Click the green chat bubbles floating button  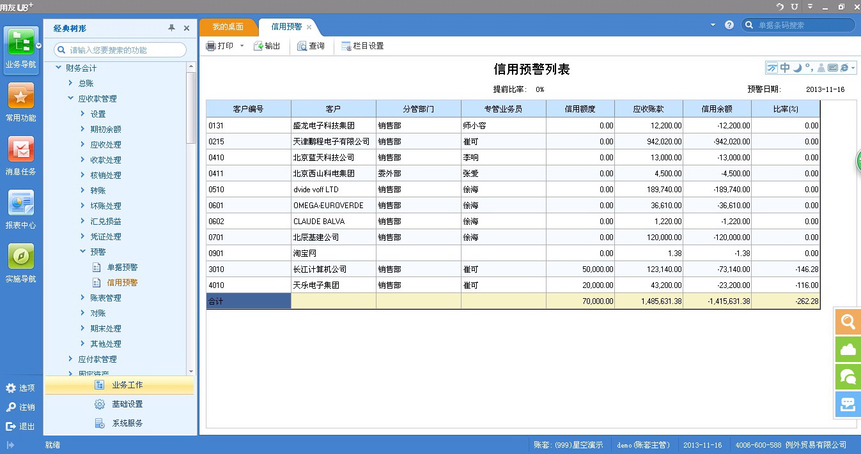coord(848,377)
